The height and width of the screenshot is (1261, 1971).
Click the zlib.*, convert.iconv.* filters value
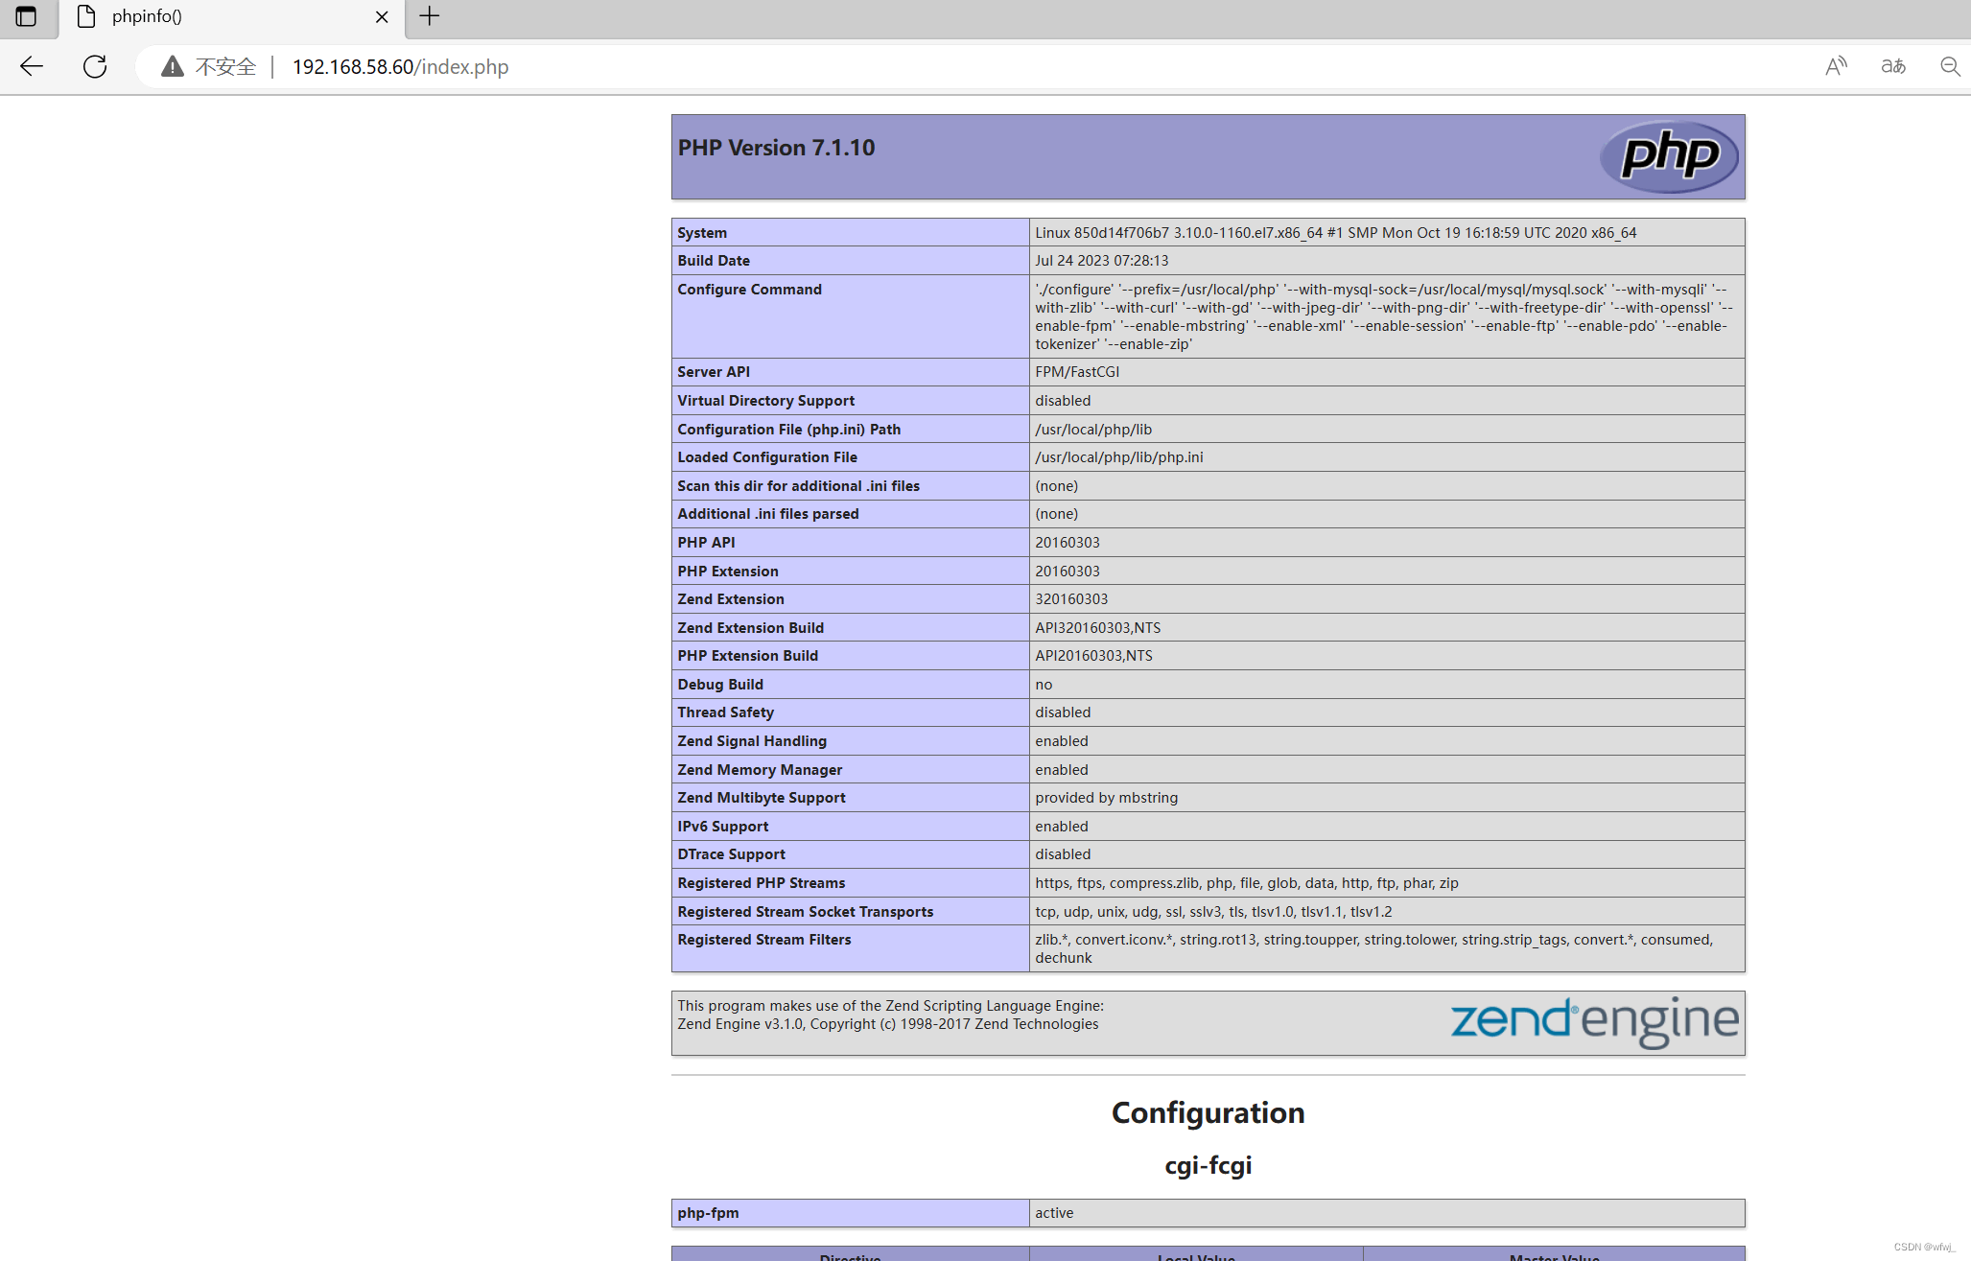[x=1373, y=948]
